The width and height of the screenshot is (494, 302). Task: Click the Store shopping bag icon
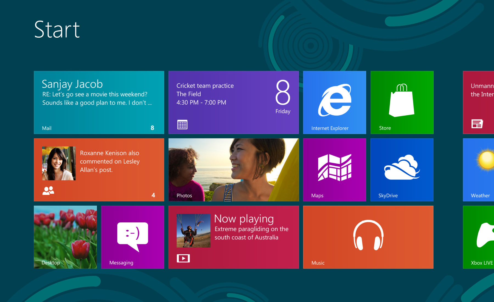(402, 100)
